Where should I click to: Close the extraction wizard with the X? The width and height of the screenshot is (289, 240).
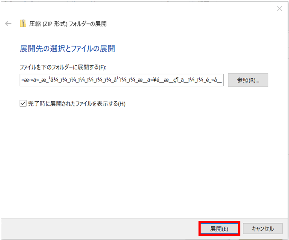click(280, 9)
